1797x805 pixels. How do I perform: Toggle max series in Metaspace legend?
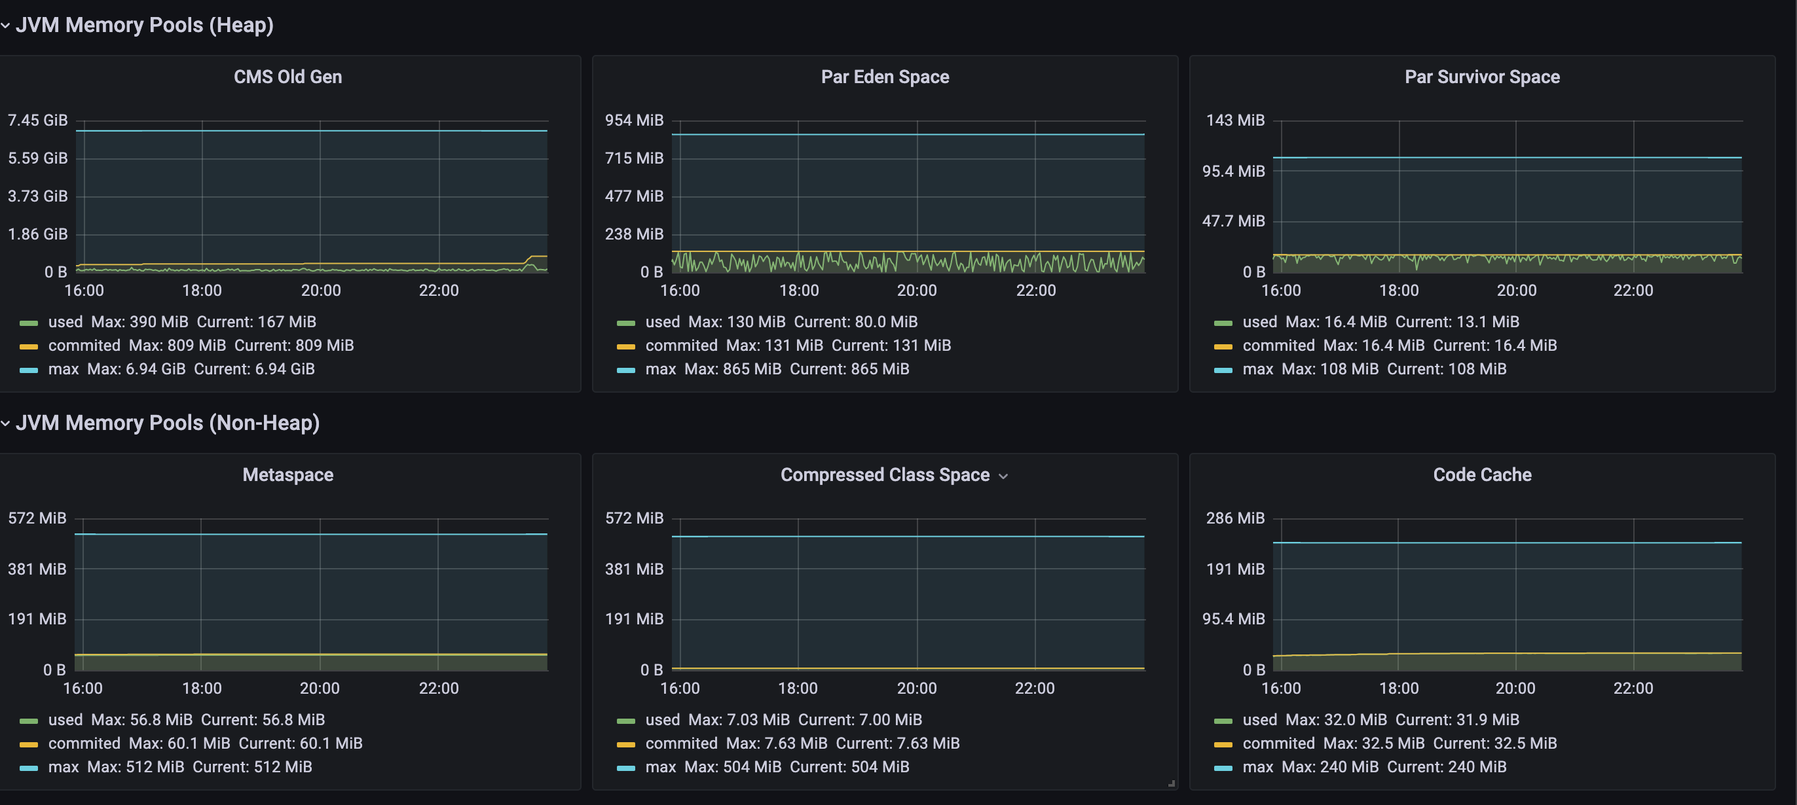tap(63, 767)
